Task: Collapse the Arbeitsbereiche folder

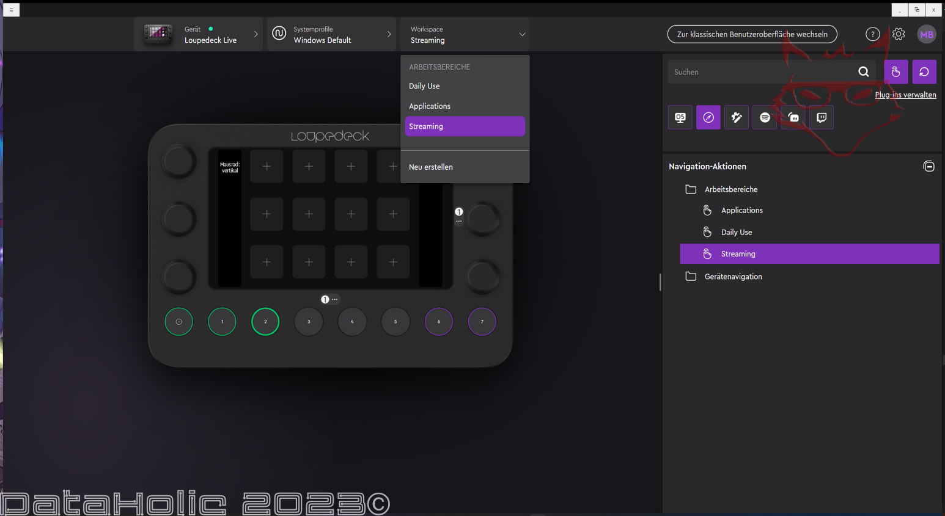Action: tap(691, 189)
